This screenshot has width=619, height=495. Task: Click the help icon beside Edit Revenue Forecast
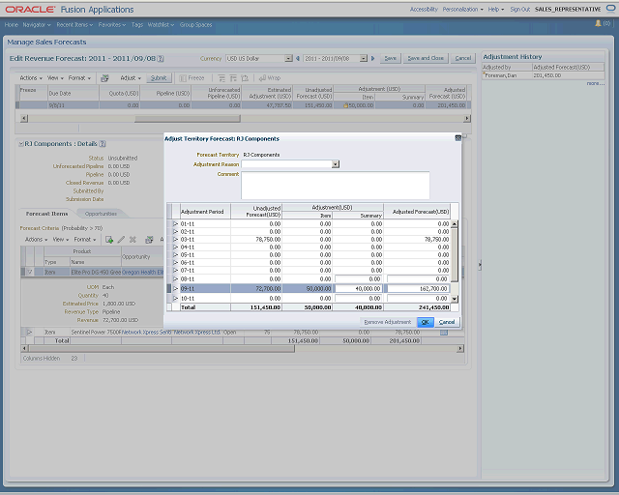pos(161,58)
